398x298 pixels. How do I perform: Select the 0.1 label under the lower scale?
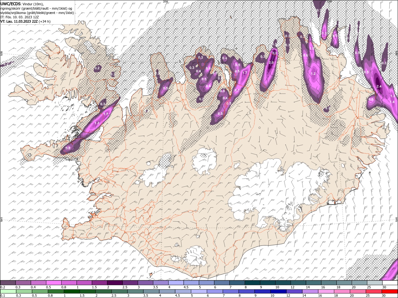click(2, 296)
